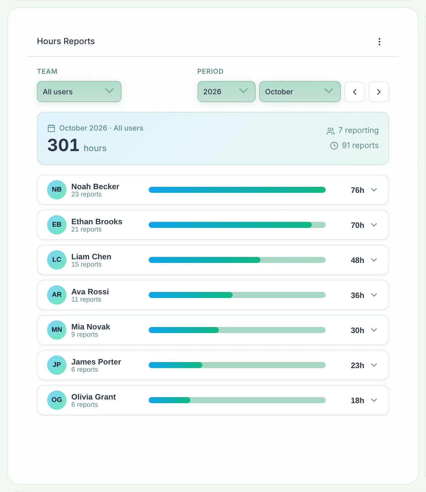The height and width of the screenshot is (492, 426).
Task: Click the 76h value
Action: tap(357, 190)
